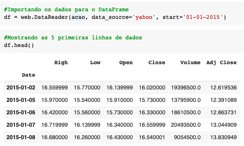Viewport: 244px width, 146px height.
Task: Click Adj Close value 12.391089
Action: (x=224, y=100)
